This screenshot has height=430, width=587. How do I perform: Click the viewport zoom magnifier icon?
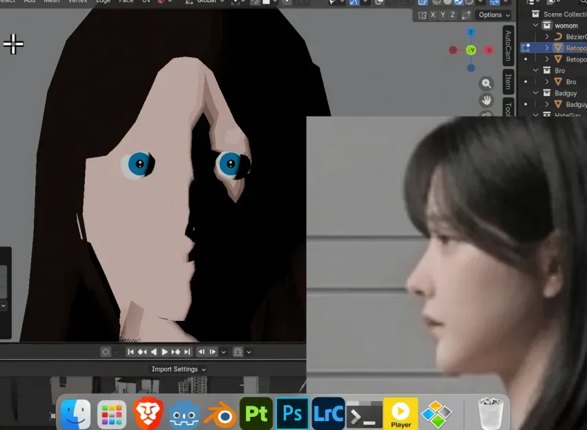(x=486, y=84)
